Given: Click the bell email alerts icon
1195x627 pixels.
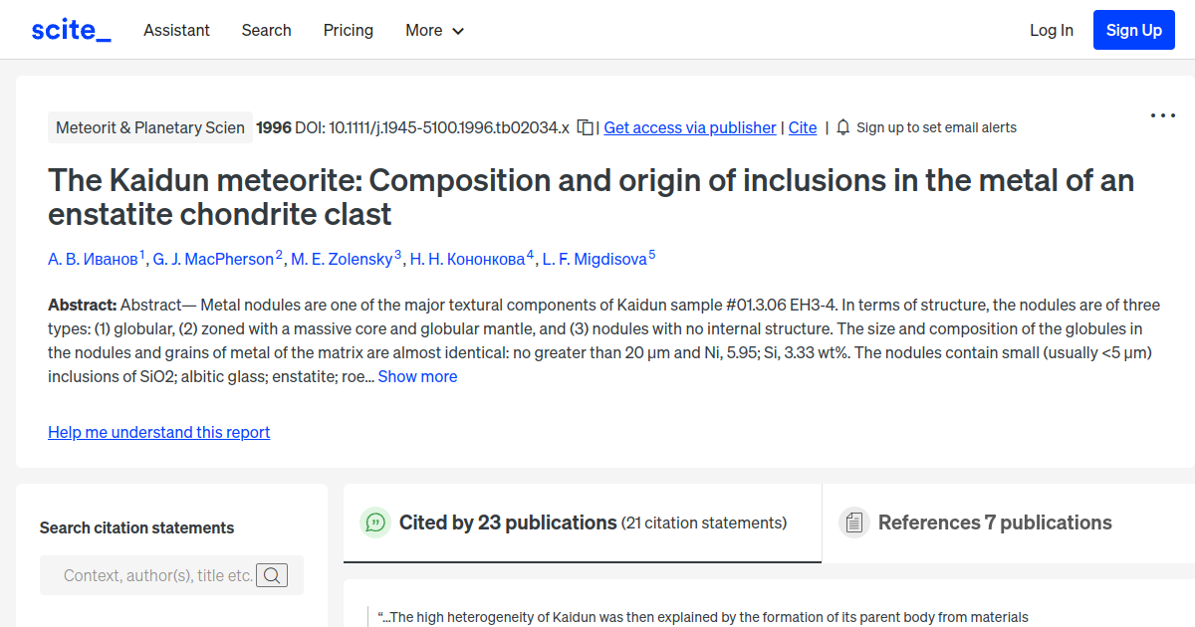Looking at the screenshot, I should 843,127.
